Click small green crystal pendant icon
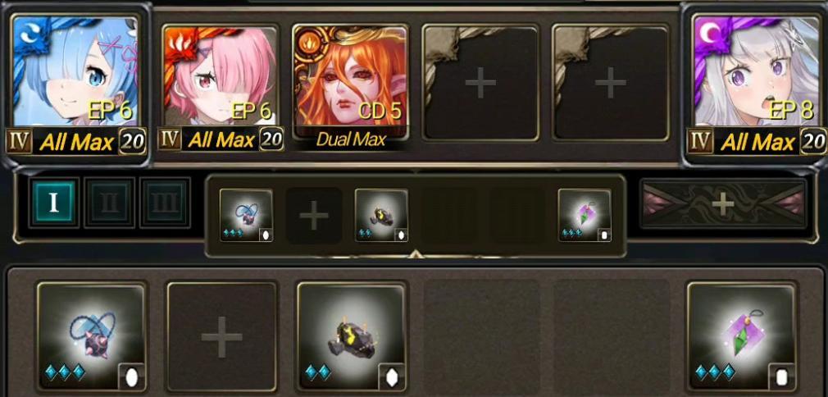The image size is (828, 397). 585,215
